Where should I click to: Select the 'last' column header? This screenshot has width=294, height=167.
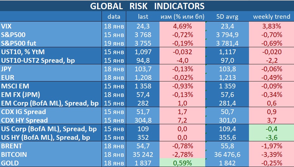tap(143, 16)
